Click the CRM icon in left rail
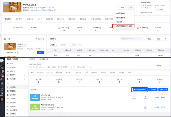This screenshot has height=117, width=171. 2,78
